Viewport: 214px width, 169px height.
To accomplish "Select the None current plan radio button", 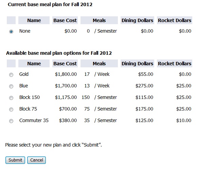I will tap(11, 32).
